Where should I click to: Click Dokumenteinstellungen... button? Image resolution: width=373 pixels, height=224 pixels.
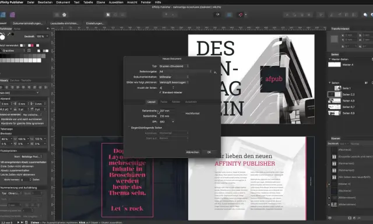pyautogui.click(x=27, y=23)
